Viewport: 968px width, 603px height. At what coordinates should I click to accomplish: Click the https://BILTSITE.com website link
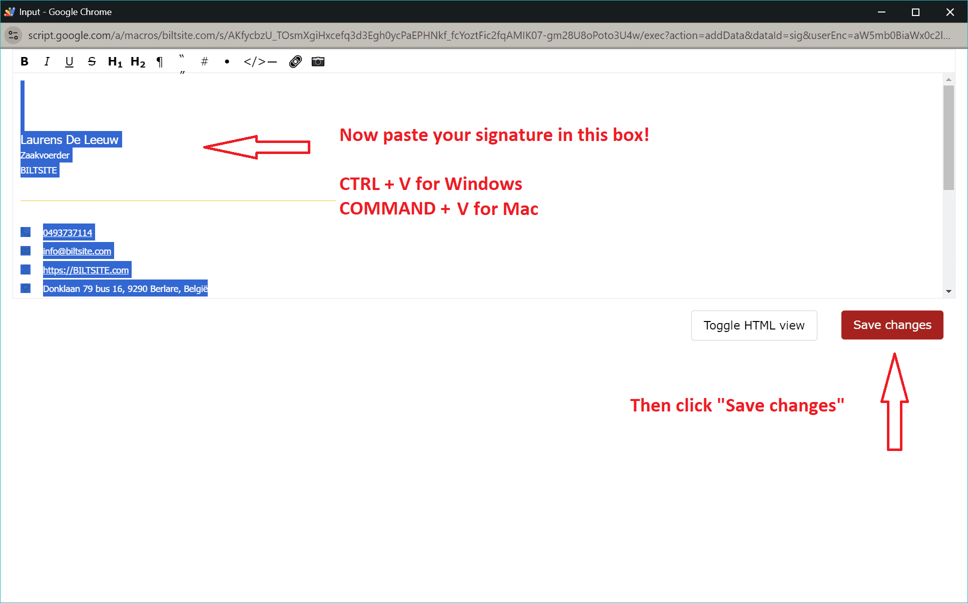point(86,269)
